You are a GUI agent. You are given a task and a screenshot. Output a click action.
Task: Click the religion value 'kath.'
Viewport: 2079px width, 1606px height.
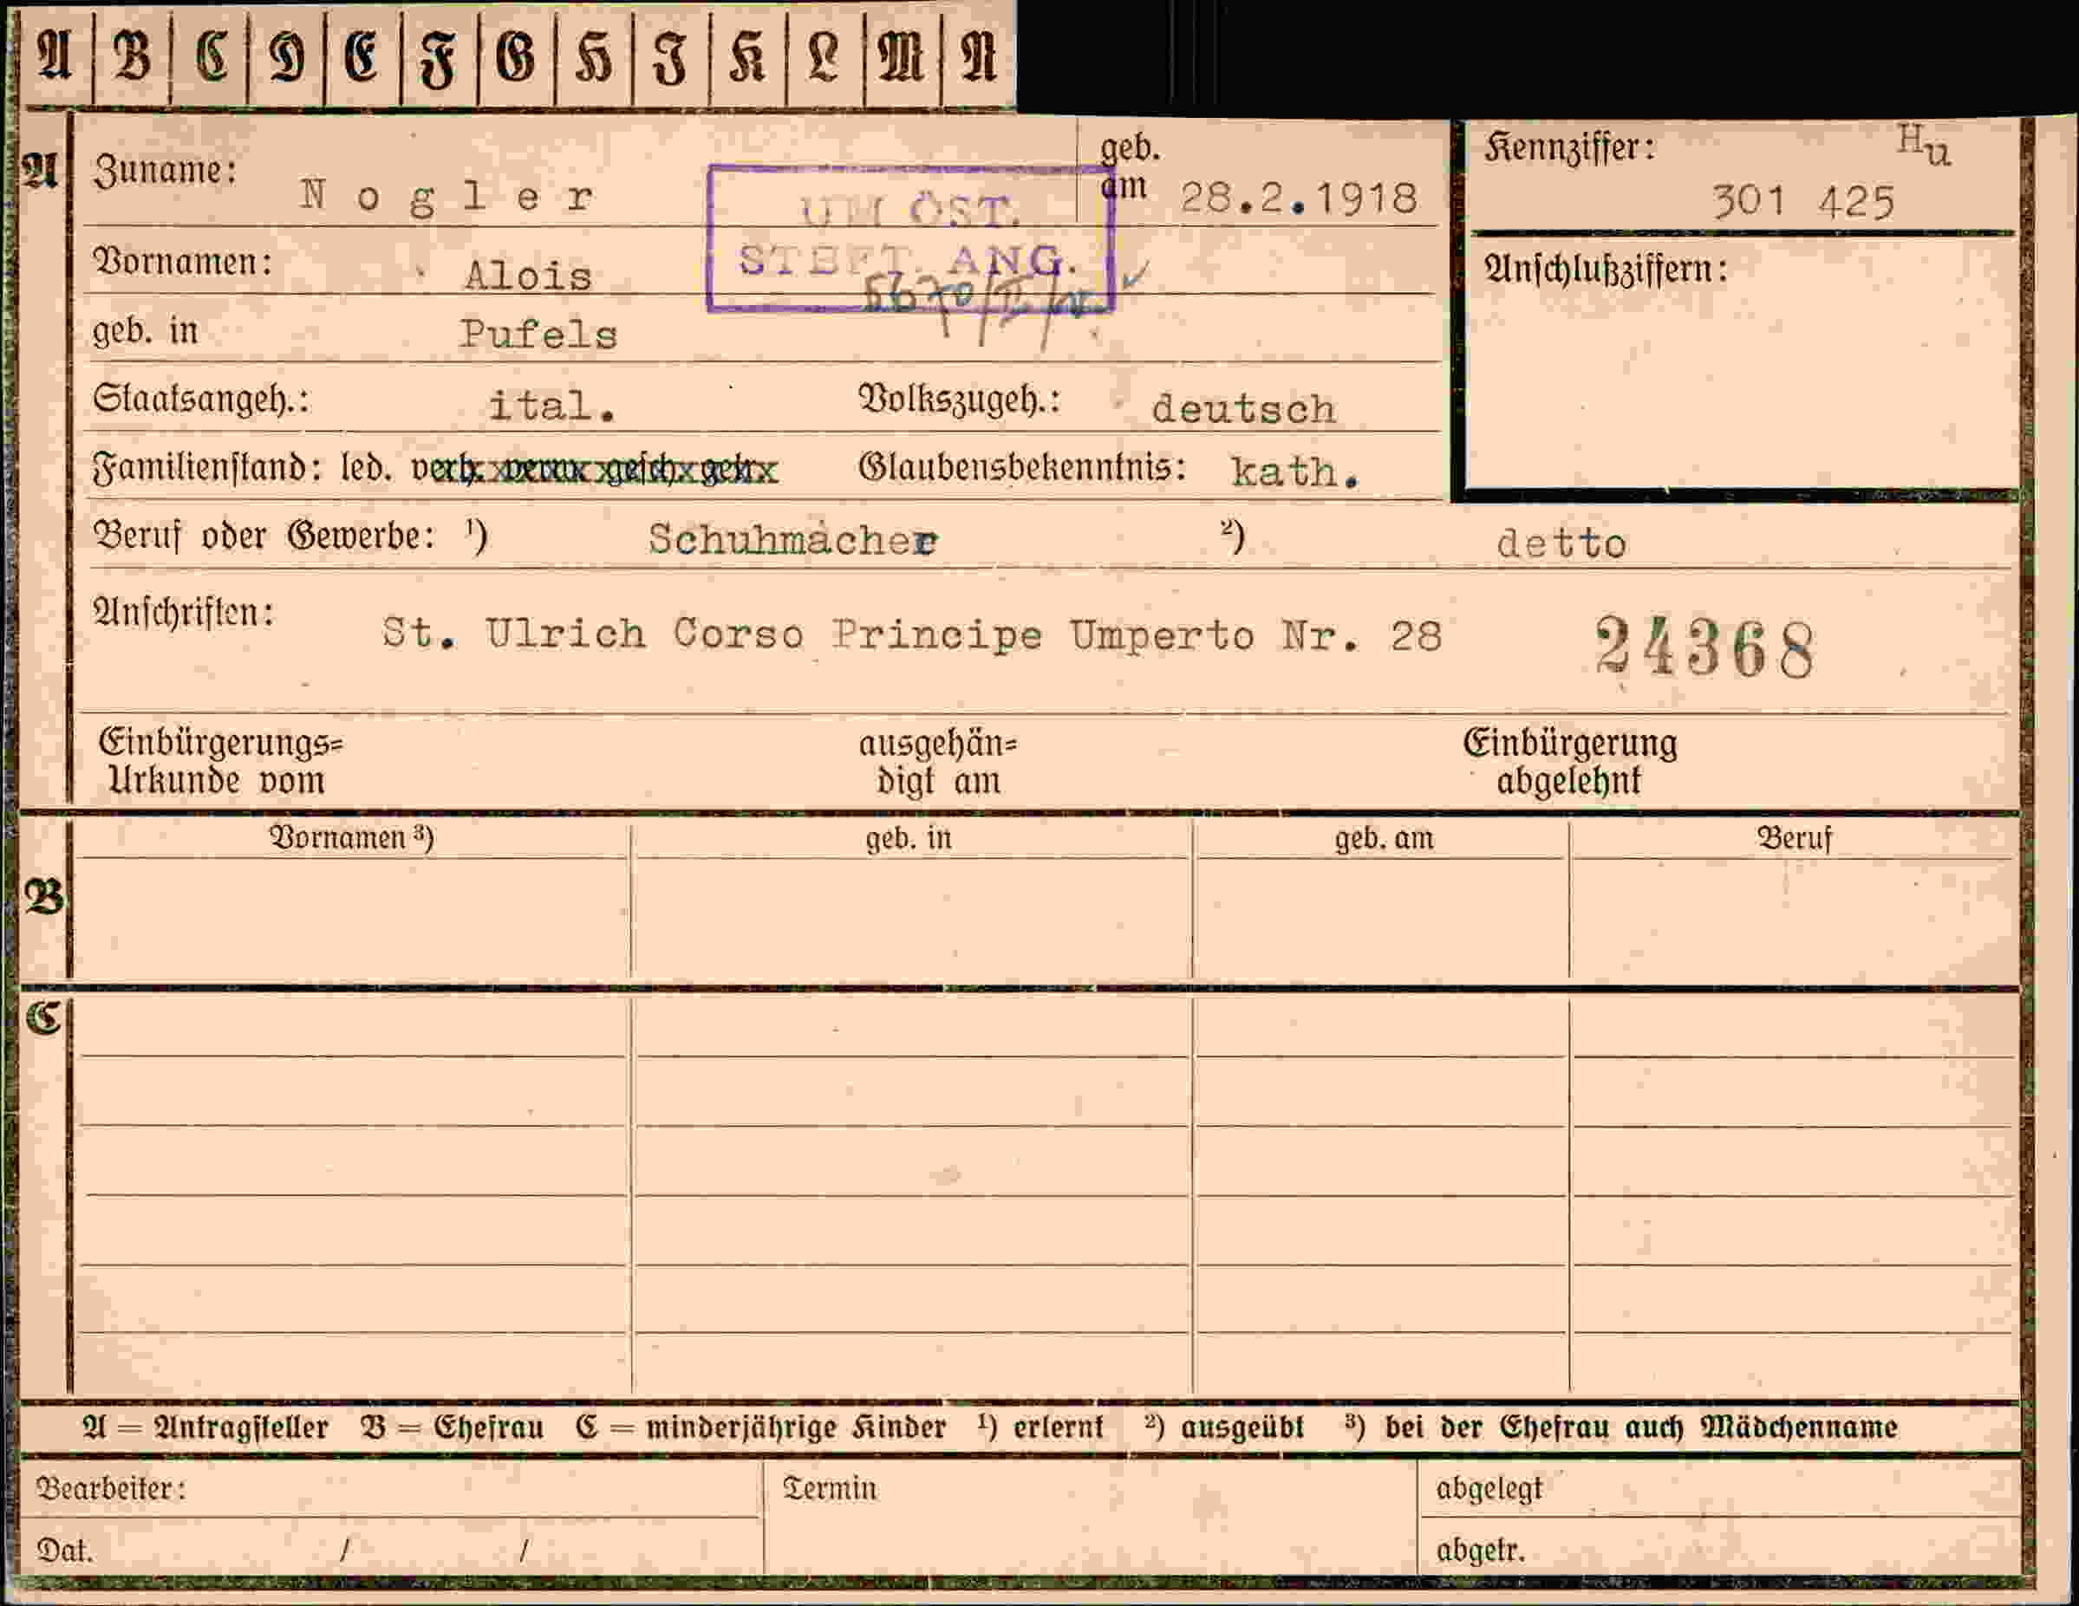[x=1294, y=471]
